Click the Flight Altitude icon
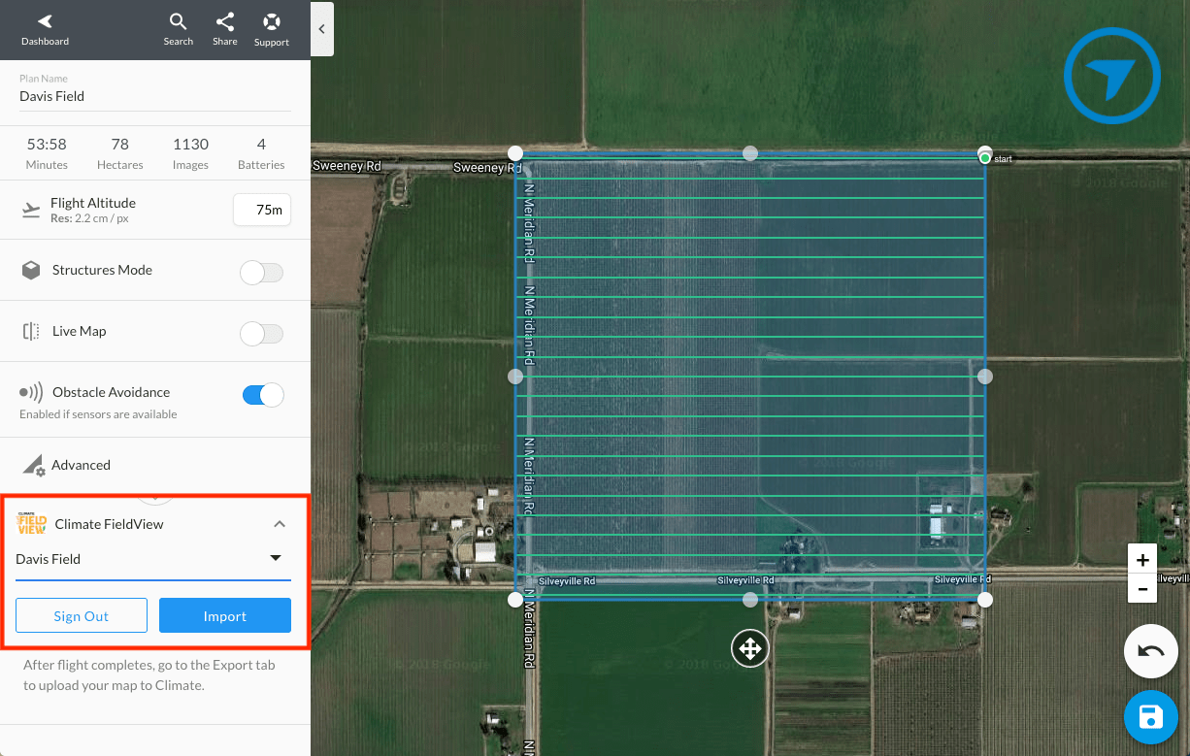Viewport: 1190px width, 756px height. pyautogui.click(x=30, y=209)
